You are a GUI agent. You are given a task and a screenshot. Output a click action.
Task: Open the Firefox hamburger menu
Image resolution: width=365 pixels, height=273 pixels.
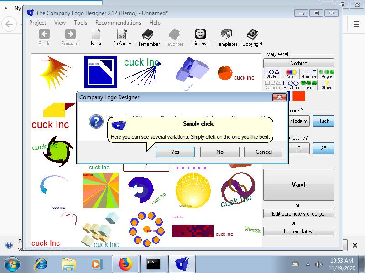pos(356,24)
